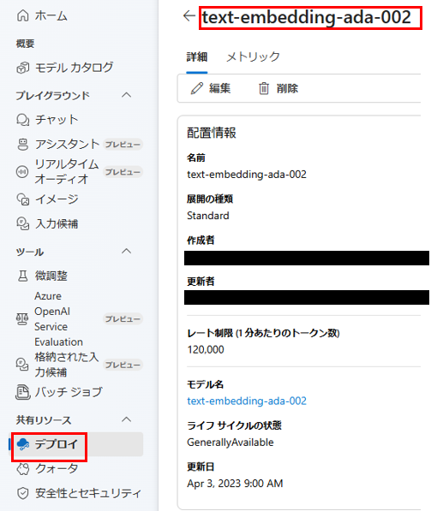Click the trash can delete icon

[264, 88]
